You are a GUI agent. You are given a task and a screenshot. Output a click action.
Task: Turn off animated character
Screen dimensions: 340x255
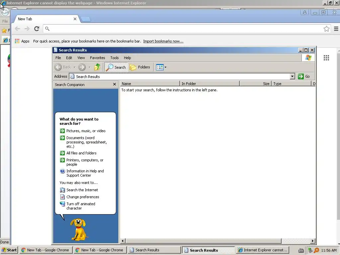[x=78, y=206]
